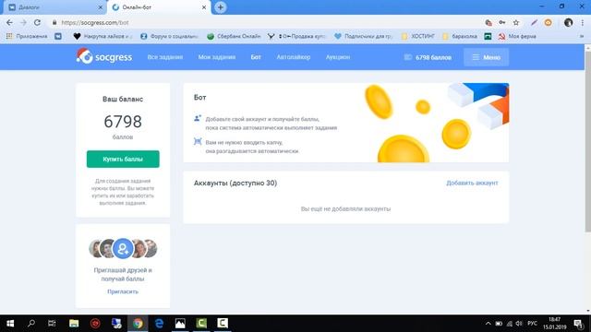Bookmark this page with the star icon
Viewport: 591px width, 332px height.
[516, 22]
